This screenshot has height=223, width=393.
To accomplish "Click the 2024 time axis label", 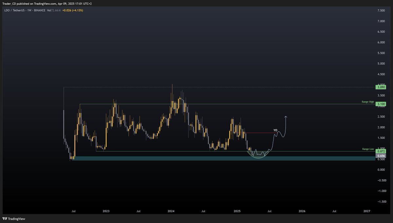I will [171, 212].
